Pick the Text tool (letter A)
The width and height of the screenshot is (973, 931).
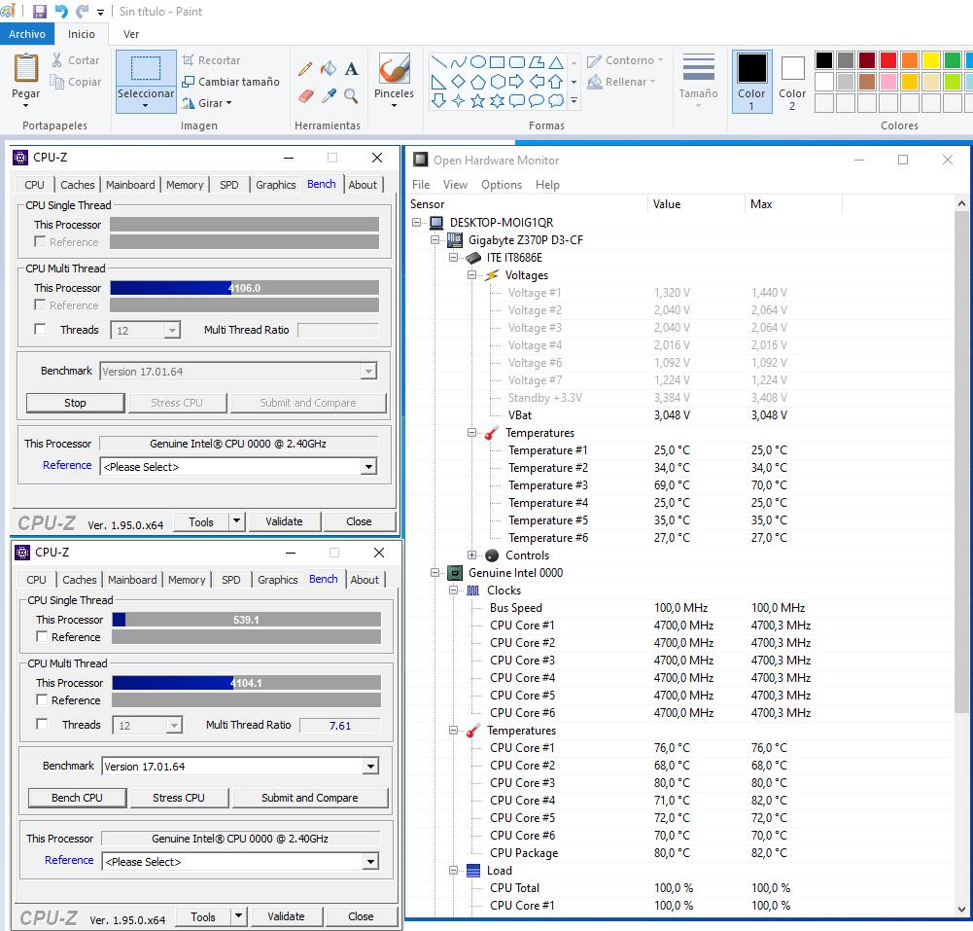(x=351, y=69)
